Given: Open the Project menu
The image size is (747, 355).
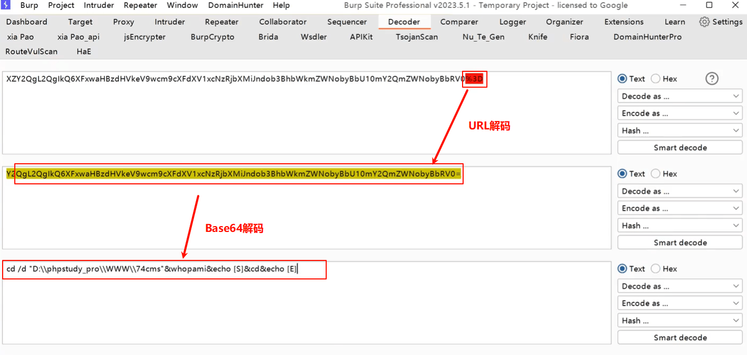Looking at the screenshot, I should [61, 5].
